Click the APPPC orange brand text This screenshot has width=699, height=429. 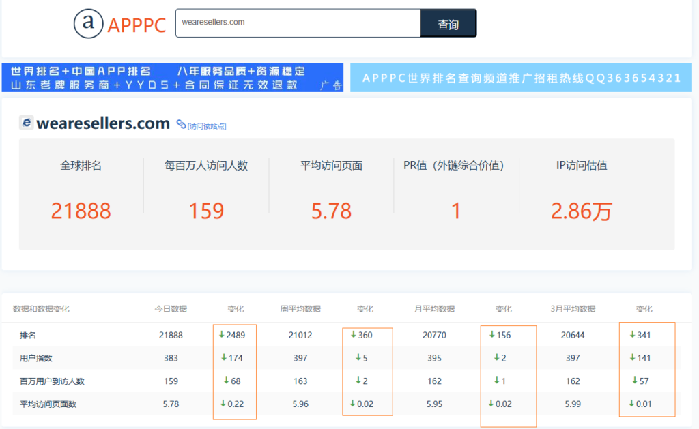137,26
